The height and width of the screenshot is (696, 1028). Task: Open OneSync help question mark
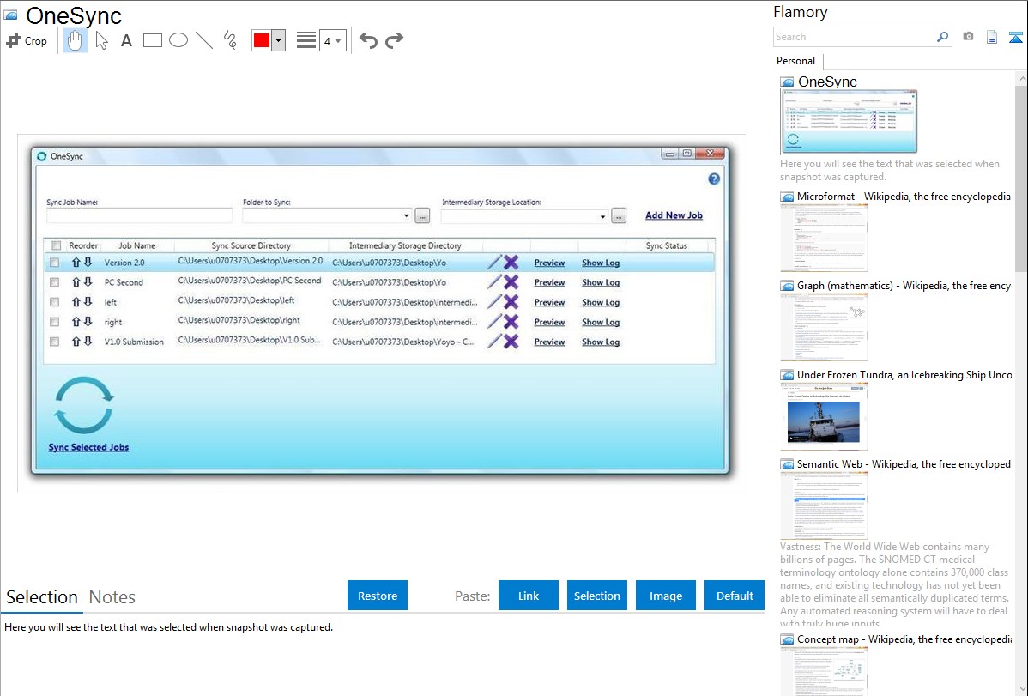(x=714, y=179)
